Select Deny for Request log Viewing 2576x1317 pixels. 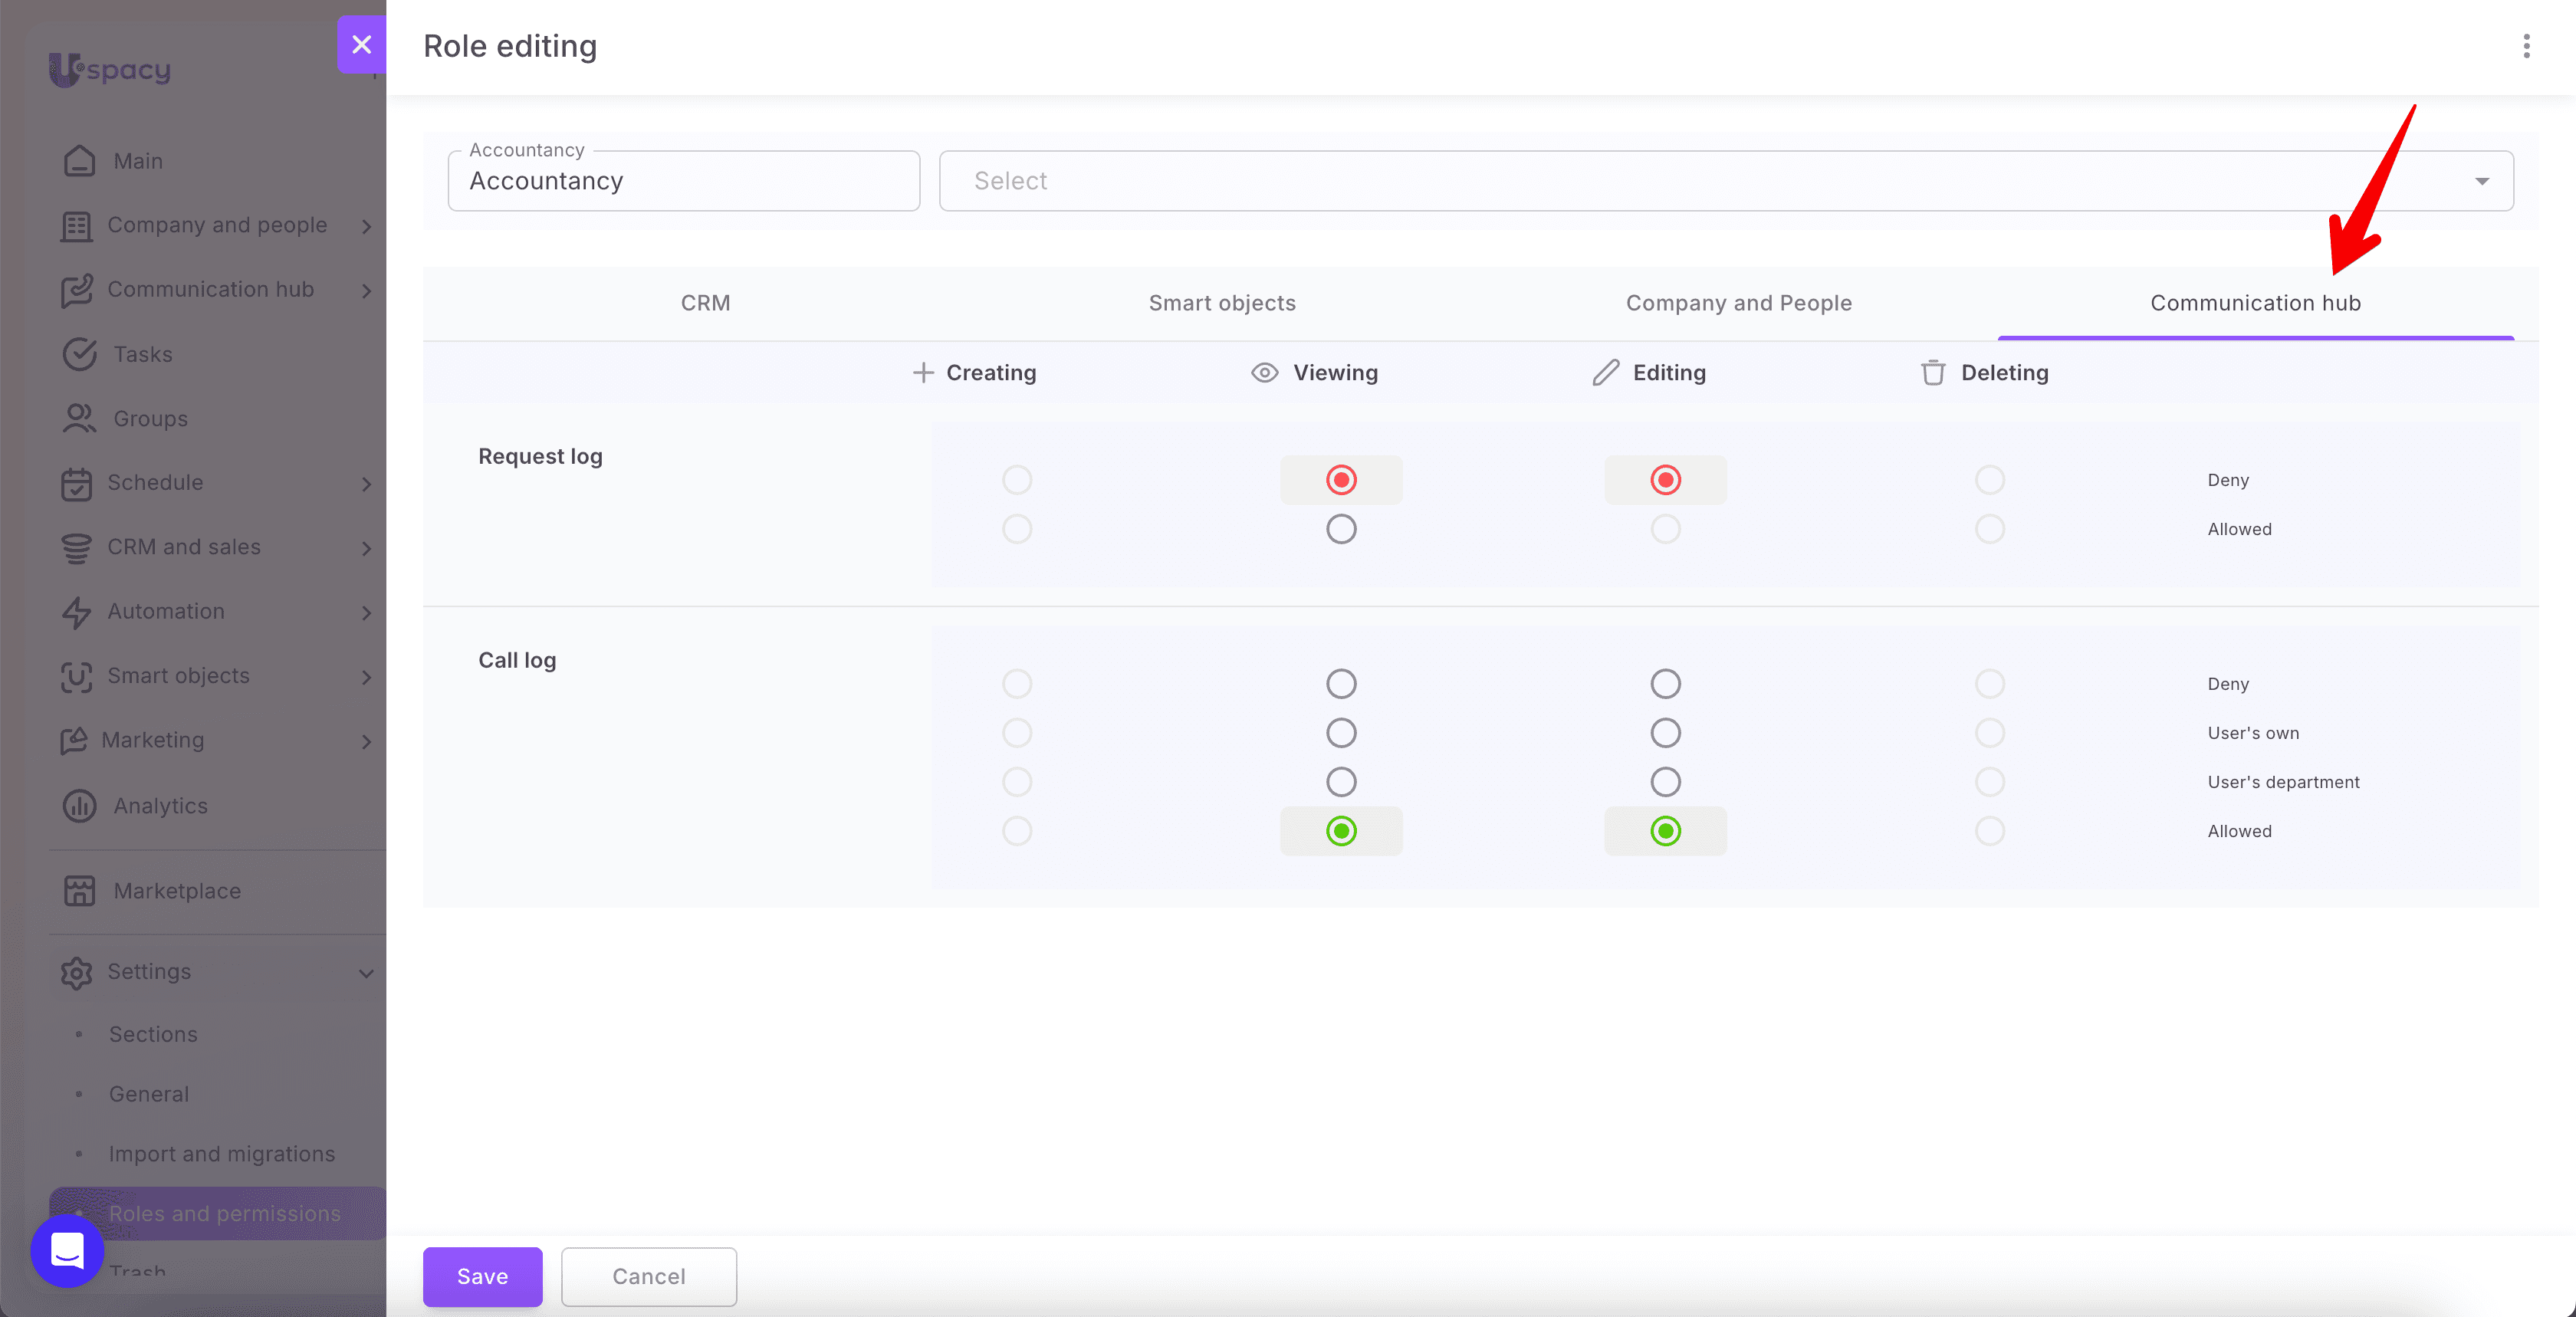1341,480
